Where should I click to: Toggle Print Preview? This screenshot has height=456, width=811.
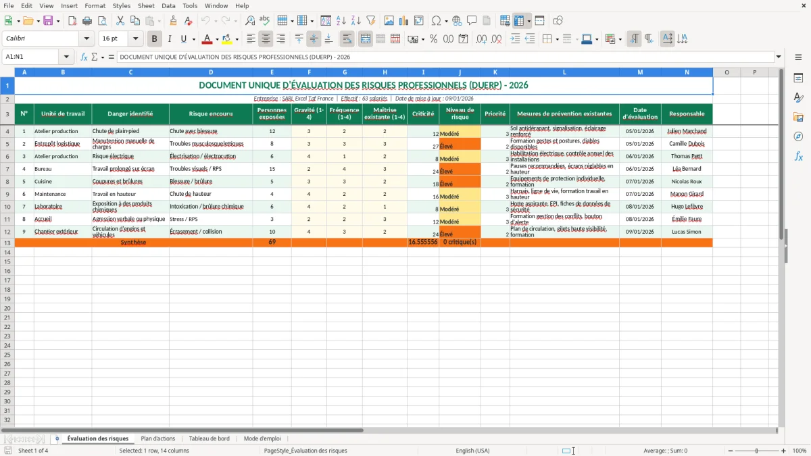click(101, 21)
